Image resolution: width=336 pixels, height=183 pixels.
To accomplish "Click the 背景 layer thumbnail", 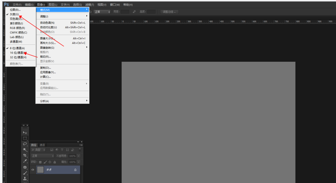I will [40, 170].
